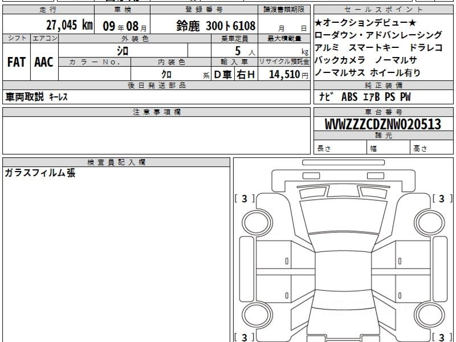Click the リサイクル預託金 header
The image size is (456, 342).
pyautogui.click(x=284, y=62)
